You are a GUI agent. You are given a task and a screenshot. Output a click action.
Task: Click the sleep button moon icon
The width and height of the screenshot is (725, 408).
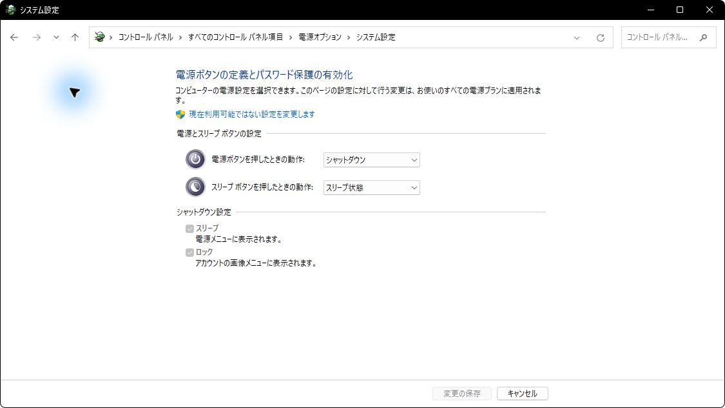(195, 187)
